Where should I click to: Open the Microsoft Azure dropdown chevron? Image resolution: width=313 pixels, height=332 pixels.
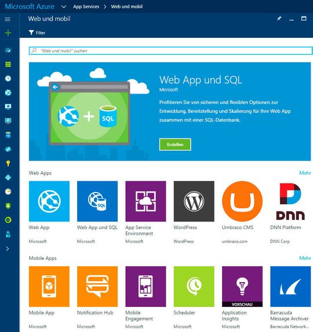[64, 7]
